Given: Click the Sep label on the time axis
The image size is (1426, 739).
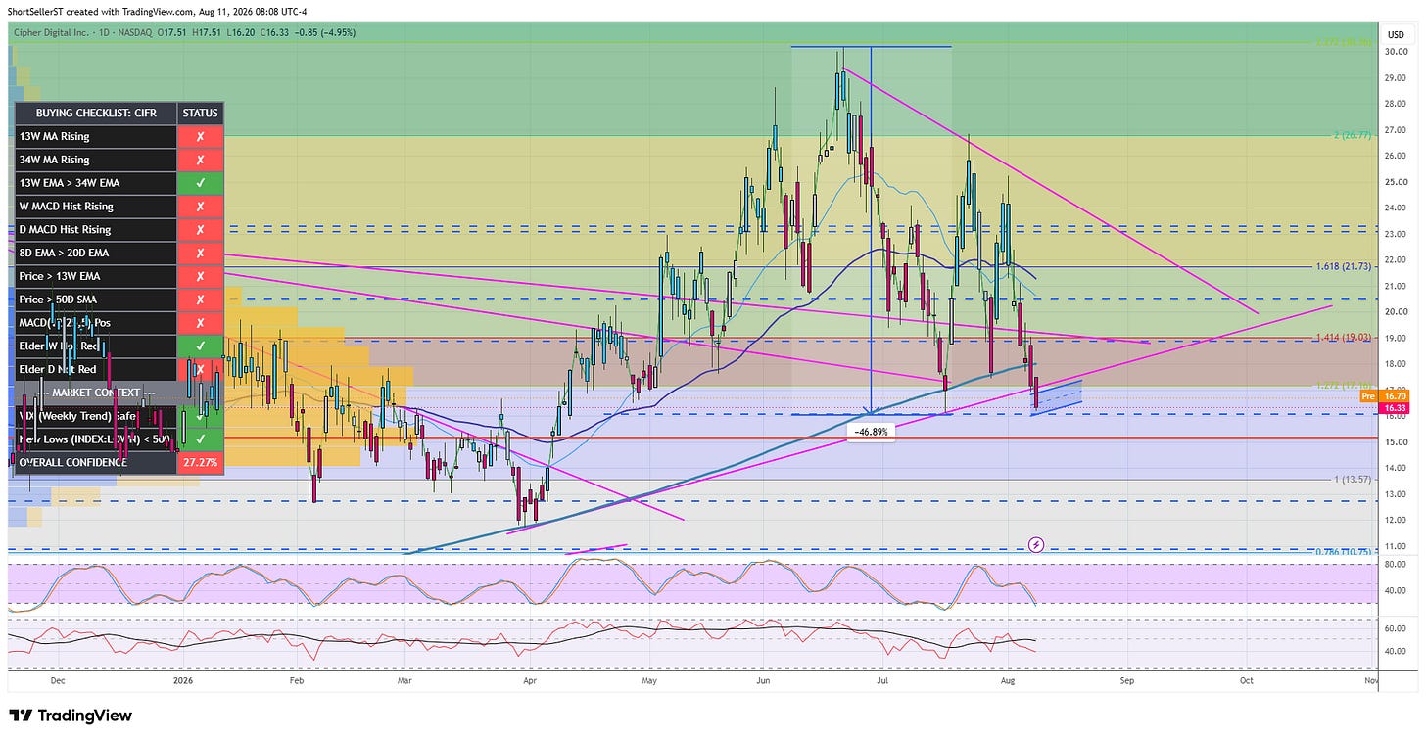Looking at the screenshot, I should pos(1126,678).
